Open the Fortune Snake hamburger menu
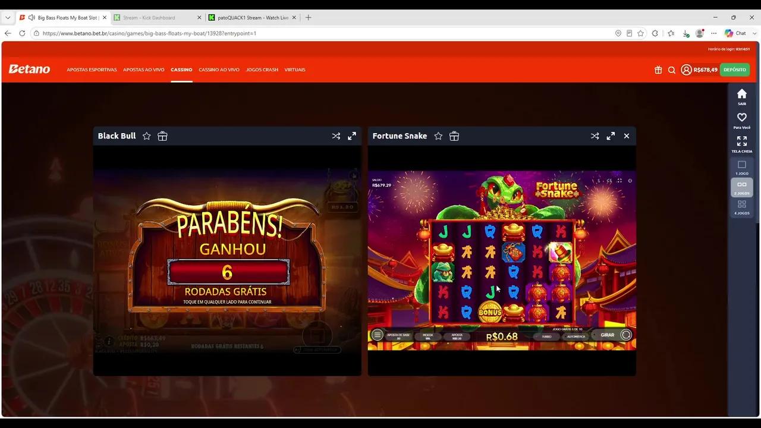The width and height of the screenshot is (761, 428). coord(377,335)
